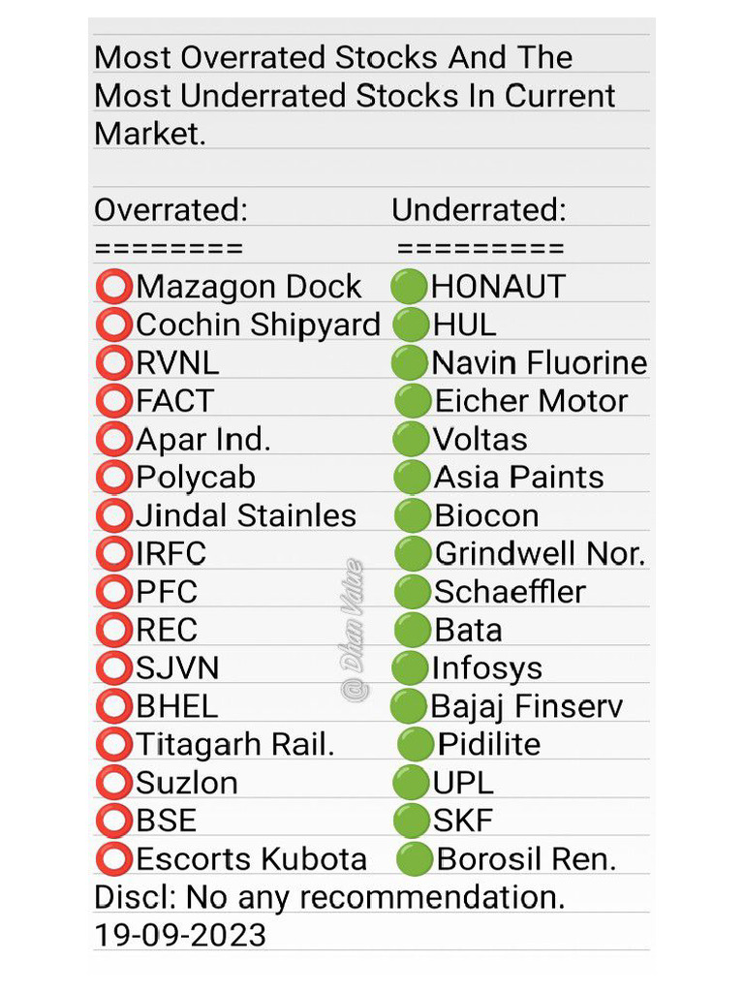The image size is (744, 992).
Task: Click the Underrated column heading
Action: click(x=479, y=210)
